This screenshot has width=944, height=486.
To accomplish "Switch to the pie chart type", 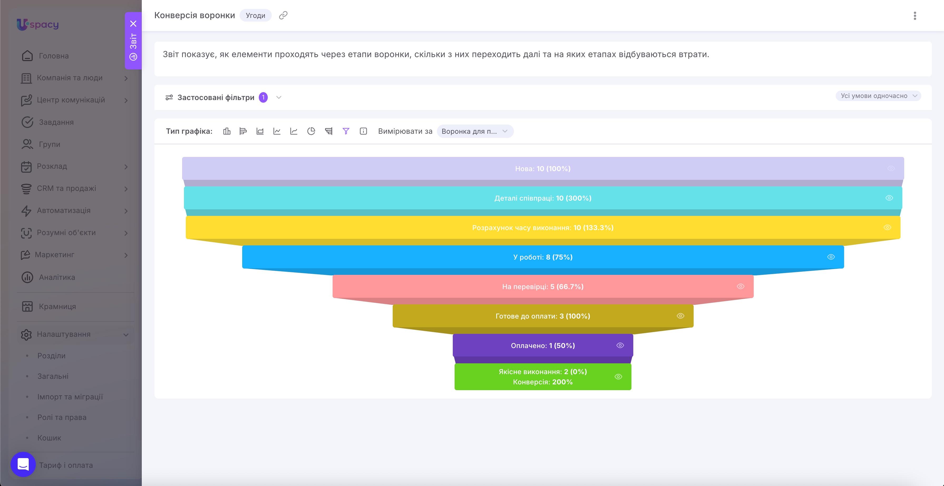I will 311,131.
